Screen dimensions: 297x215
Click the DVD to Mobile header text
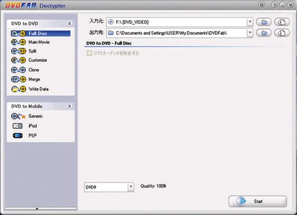point(27,106)
